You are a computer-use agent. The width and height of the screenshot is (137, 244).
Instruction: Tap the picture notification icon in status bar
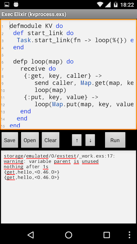(7, 5)
